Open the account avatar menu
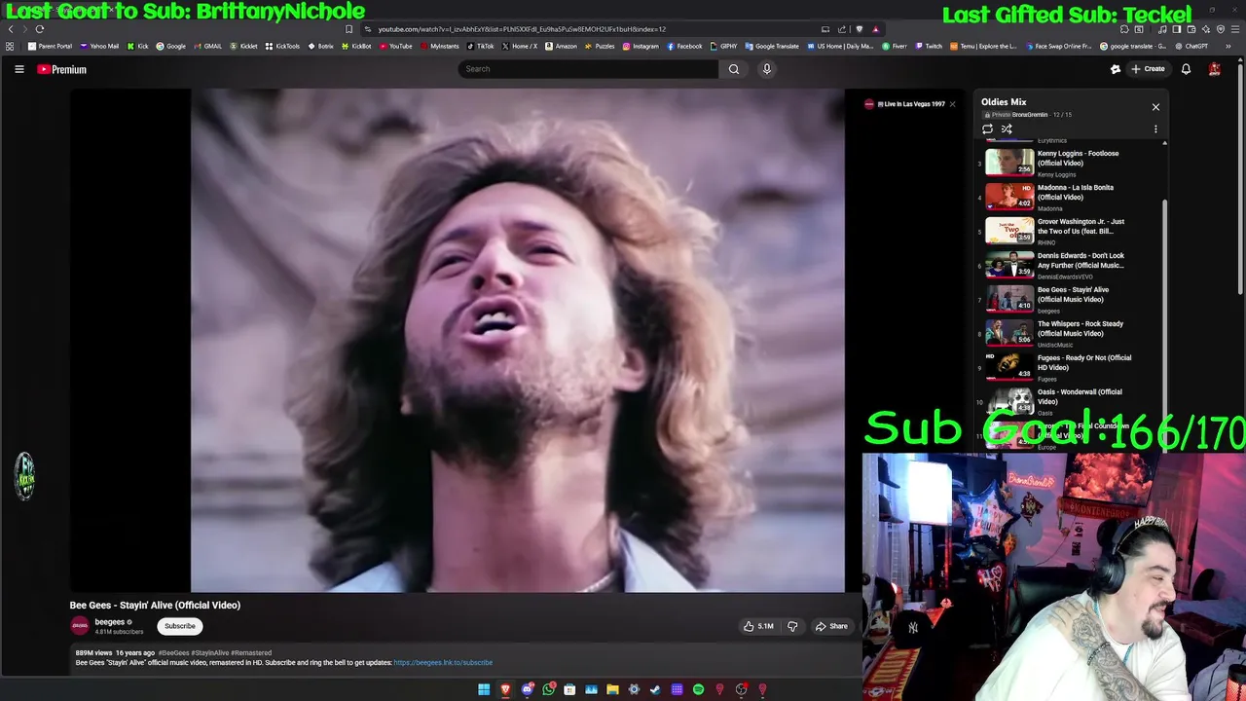 [x=1214, y=69]
